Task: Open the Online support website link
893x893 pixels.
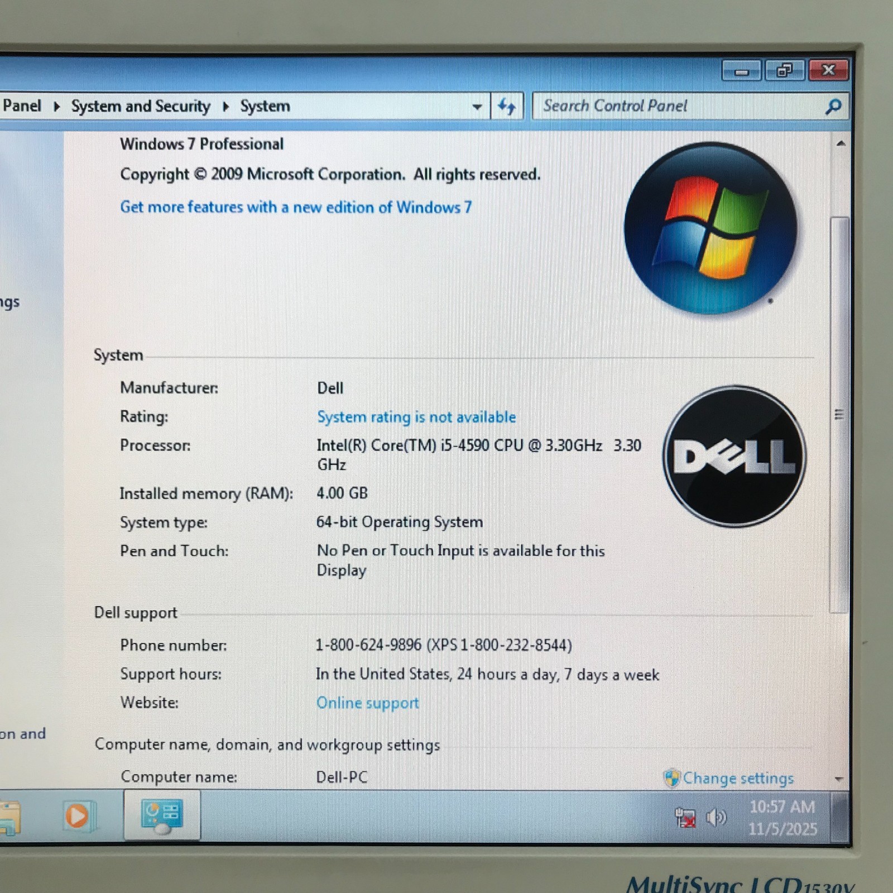Action: (367, 703)
